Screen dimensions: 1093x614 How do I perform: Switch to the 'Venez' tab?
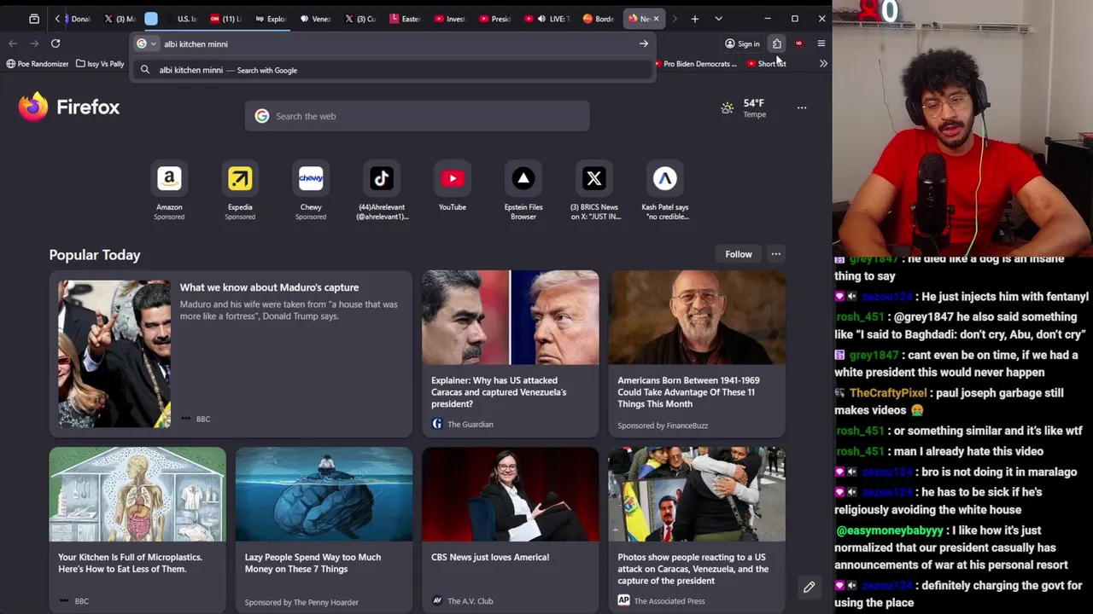pyautogui.click(x=315, y=18)
